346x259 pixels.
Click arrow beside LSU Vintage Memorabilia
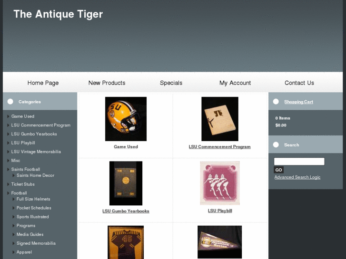[x=8, y=152]
